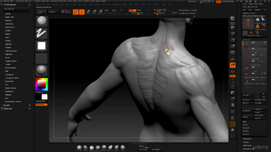Click the Scroll canvas icon on right shelf
The image size is (271, 152).
(x=232, y=28)
